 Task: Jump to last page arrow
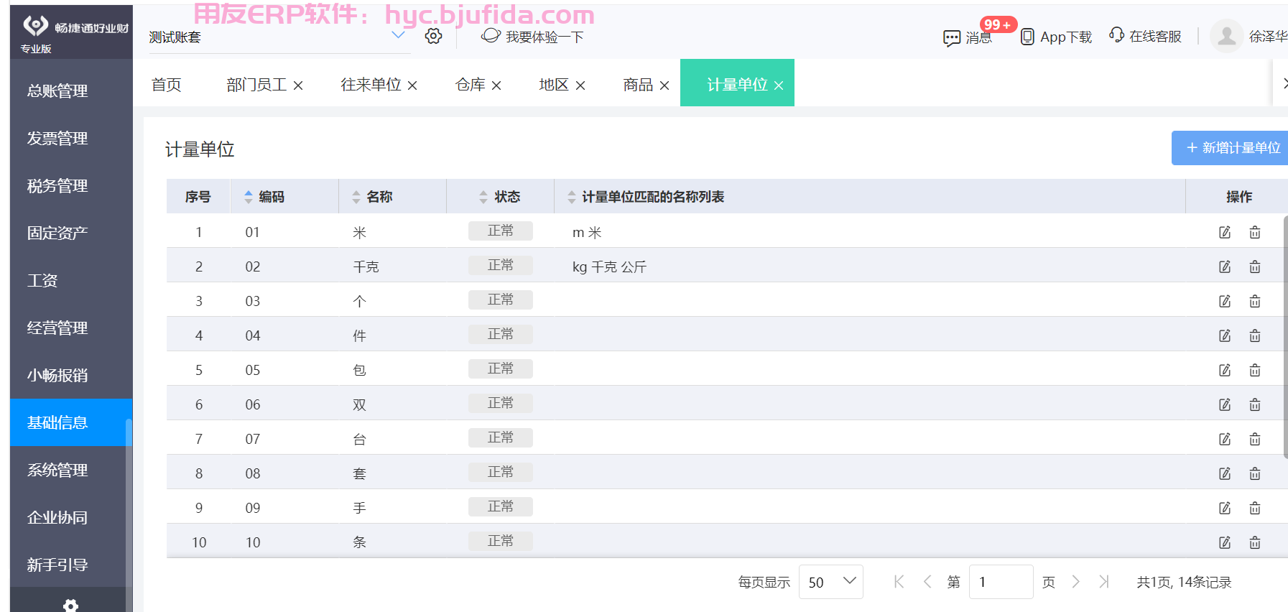coord(1104,582)
